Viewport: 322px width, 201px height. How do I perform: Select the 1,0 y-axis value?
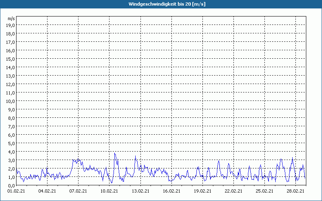click(x=12, y=177)
